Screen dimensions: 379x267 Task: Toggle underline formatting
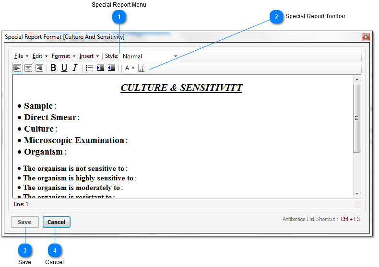click(x=64, y=68)
